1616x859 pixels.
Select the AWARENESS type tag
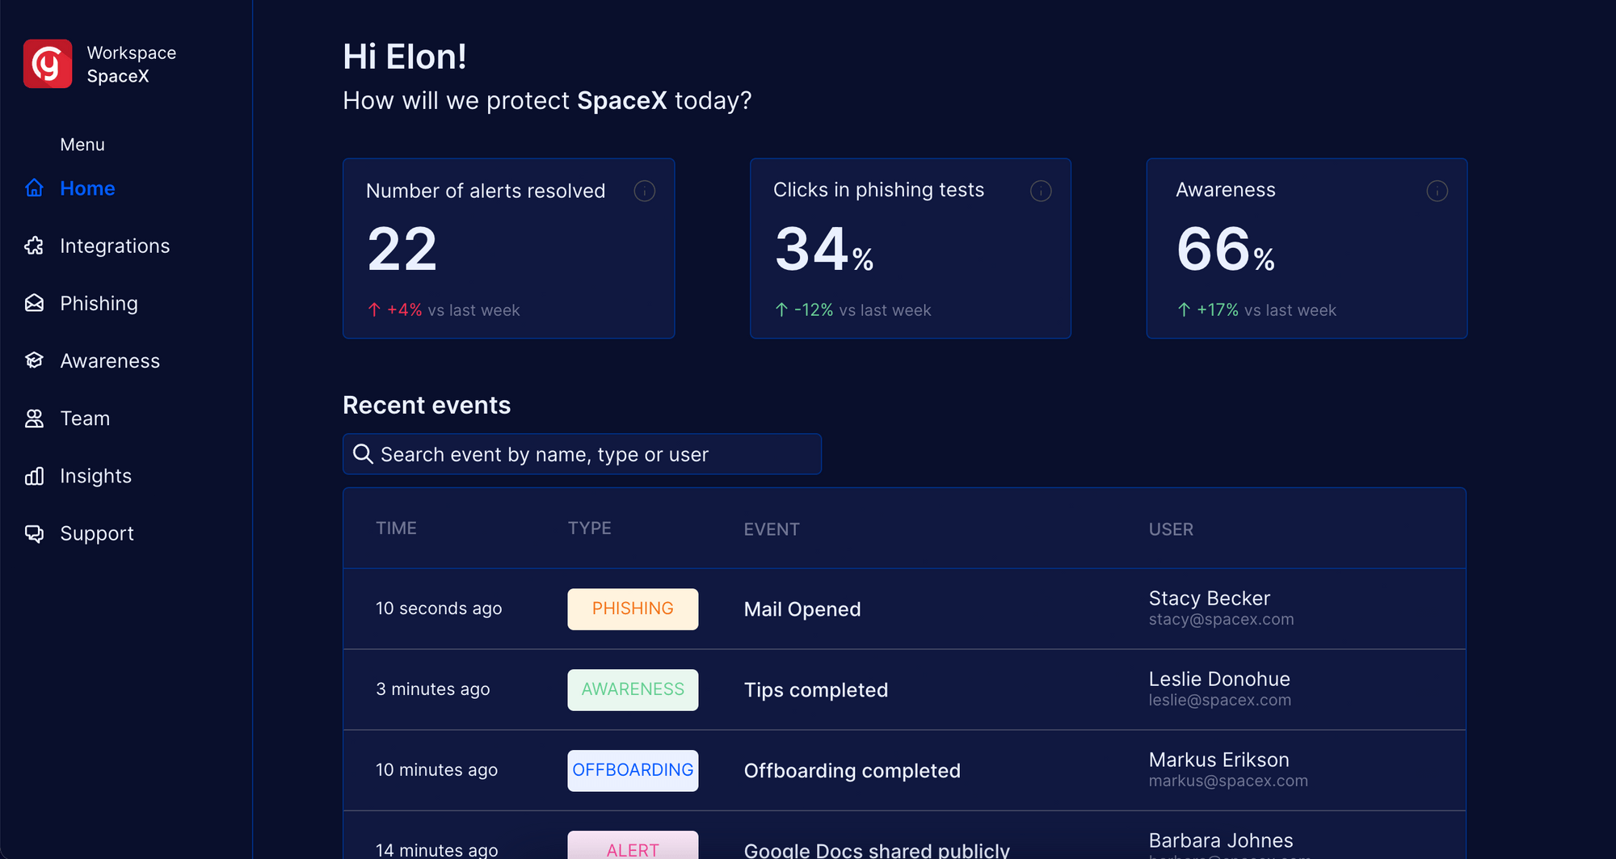pos(633,690)
